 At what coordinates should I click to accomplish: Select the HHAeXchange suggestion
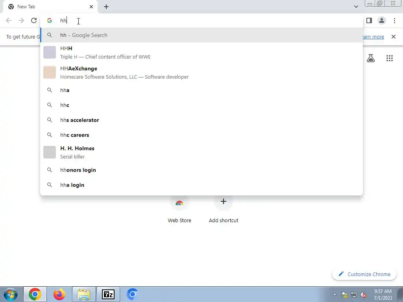tap(201, 72)
